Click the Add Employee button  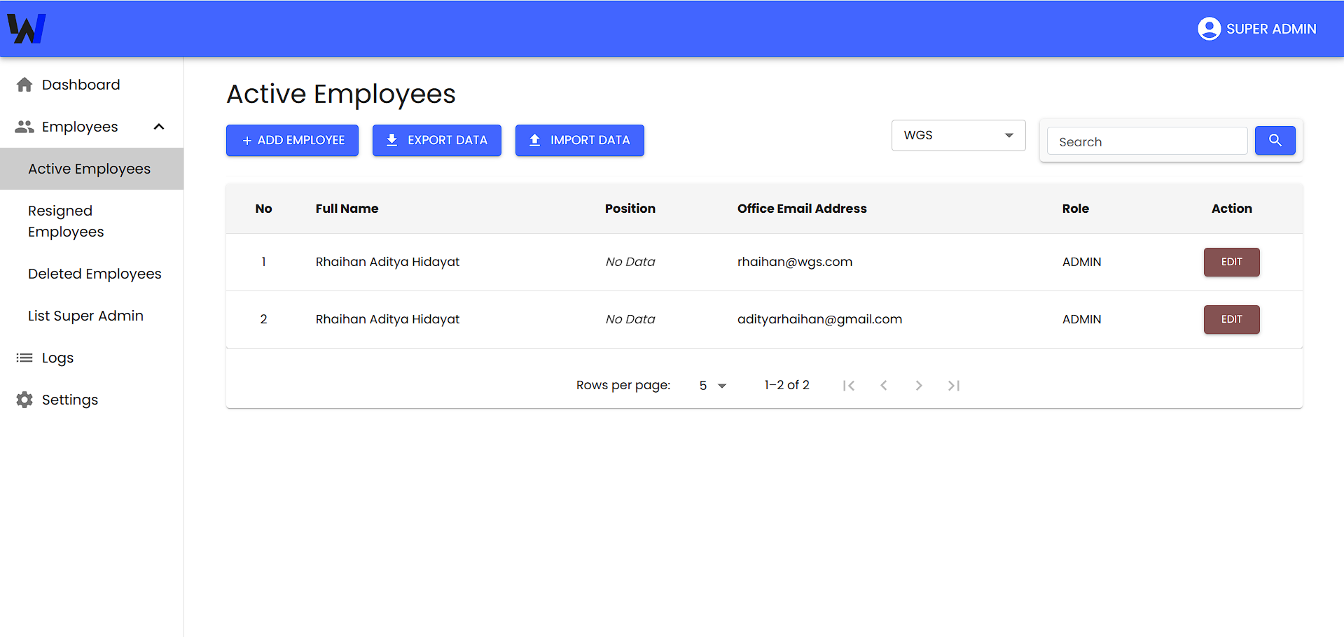click(292, 140)
